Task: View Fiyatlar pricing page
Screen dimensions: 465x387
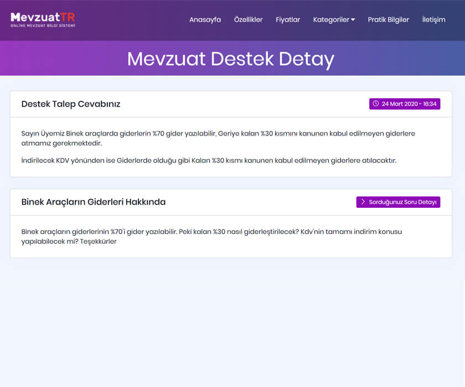Action: [287, 19]
